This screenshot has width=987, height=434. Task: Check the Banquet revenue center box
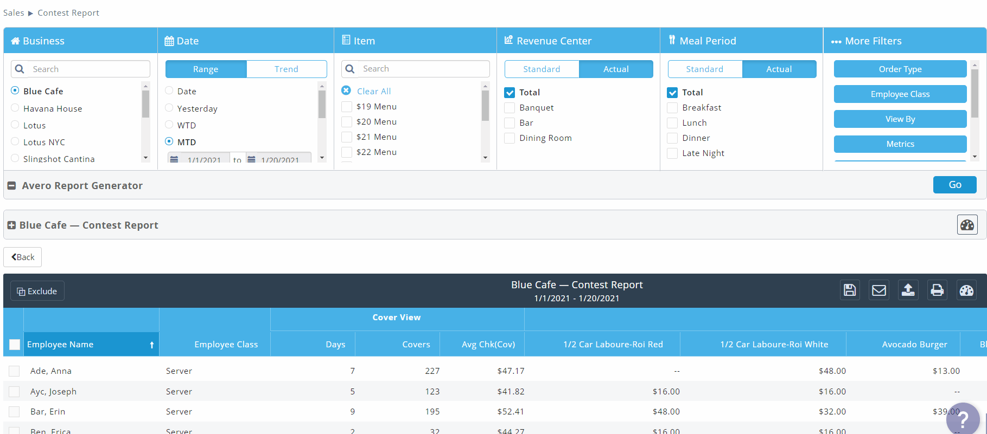pos(510,108)
